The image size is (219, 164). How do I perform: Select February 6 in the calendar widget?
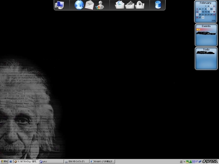pos(200,9)
